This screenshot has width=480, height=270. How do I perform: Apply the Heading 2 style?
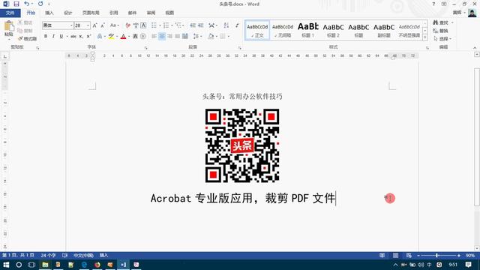pyautogui.click(x=333, y=30)
